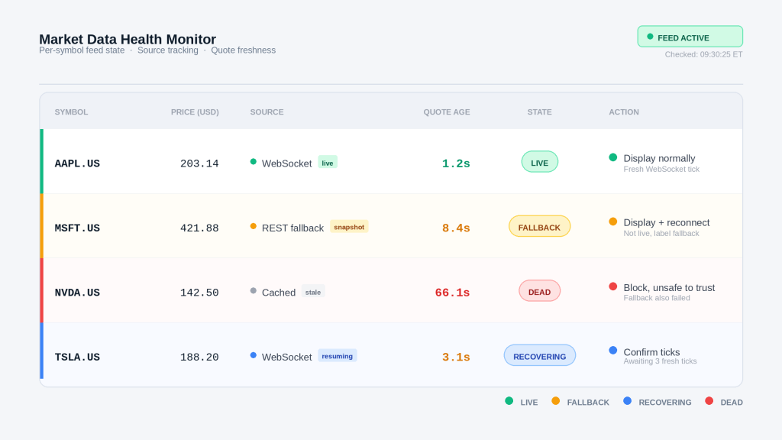Click the 'Confirm ticks' action text
782x440 pixels.
point(651,352)
